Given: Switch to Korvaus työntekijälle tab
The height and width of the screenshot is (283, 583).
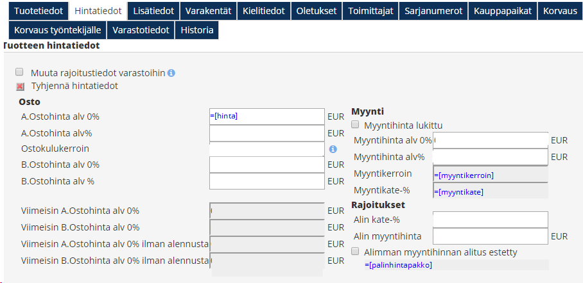Looking at the screenshot, I should click(x=57, y=30).
